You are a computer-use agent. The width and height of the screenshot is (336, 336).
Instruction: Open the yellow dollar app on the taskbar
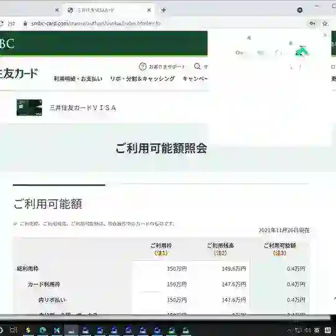[x=28, y=330]
